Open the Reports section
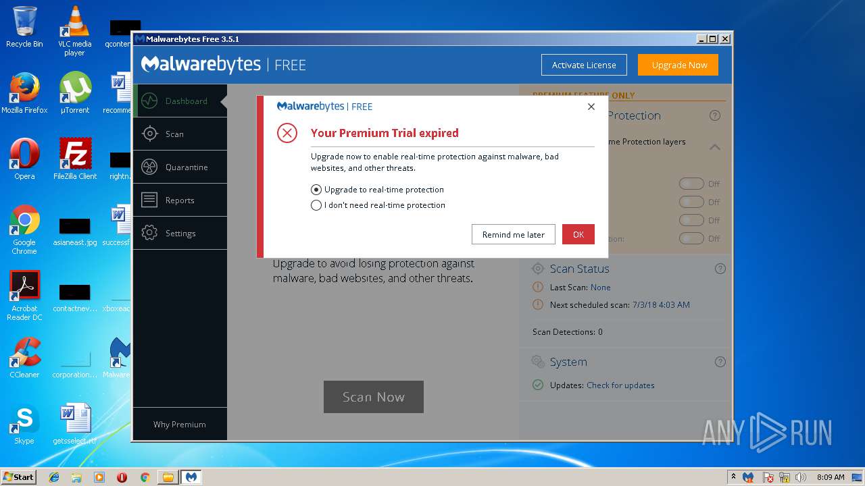This screenshot has width=865, height=486. coord(180,200)
